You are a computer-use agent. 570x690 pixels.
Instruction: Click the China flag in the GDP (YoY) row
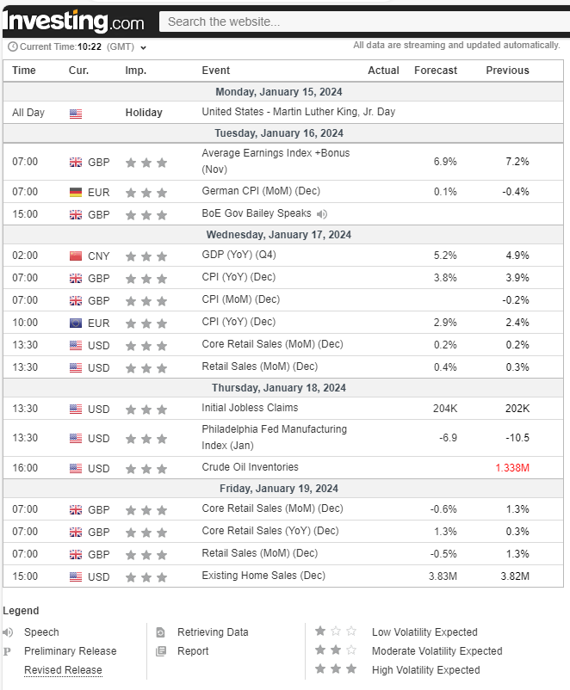point(76,256)
